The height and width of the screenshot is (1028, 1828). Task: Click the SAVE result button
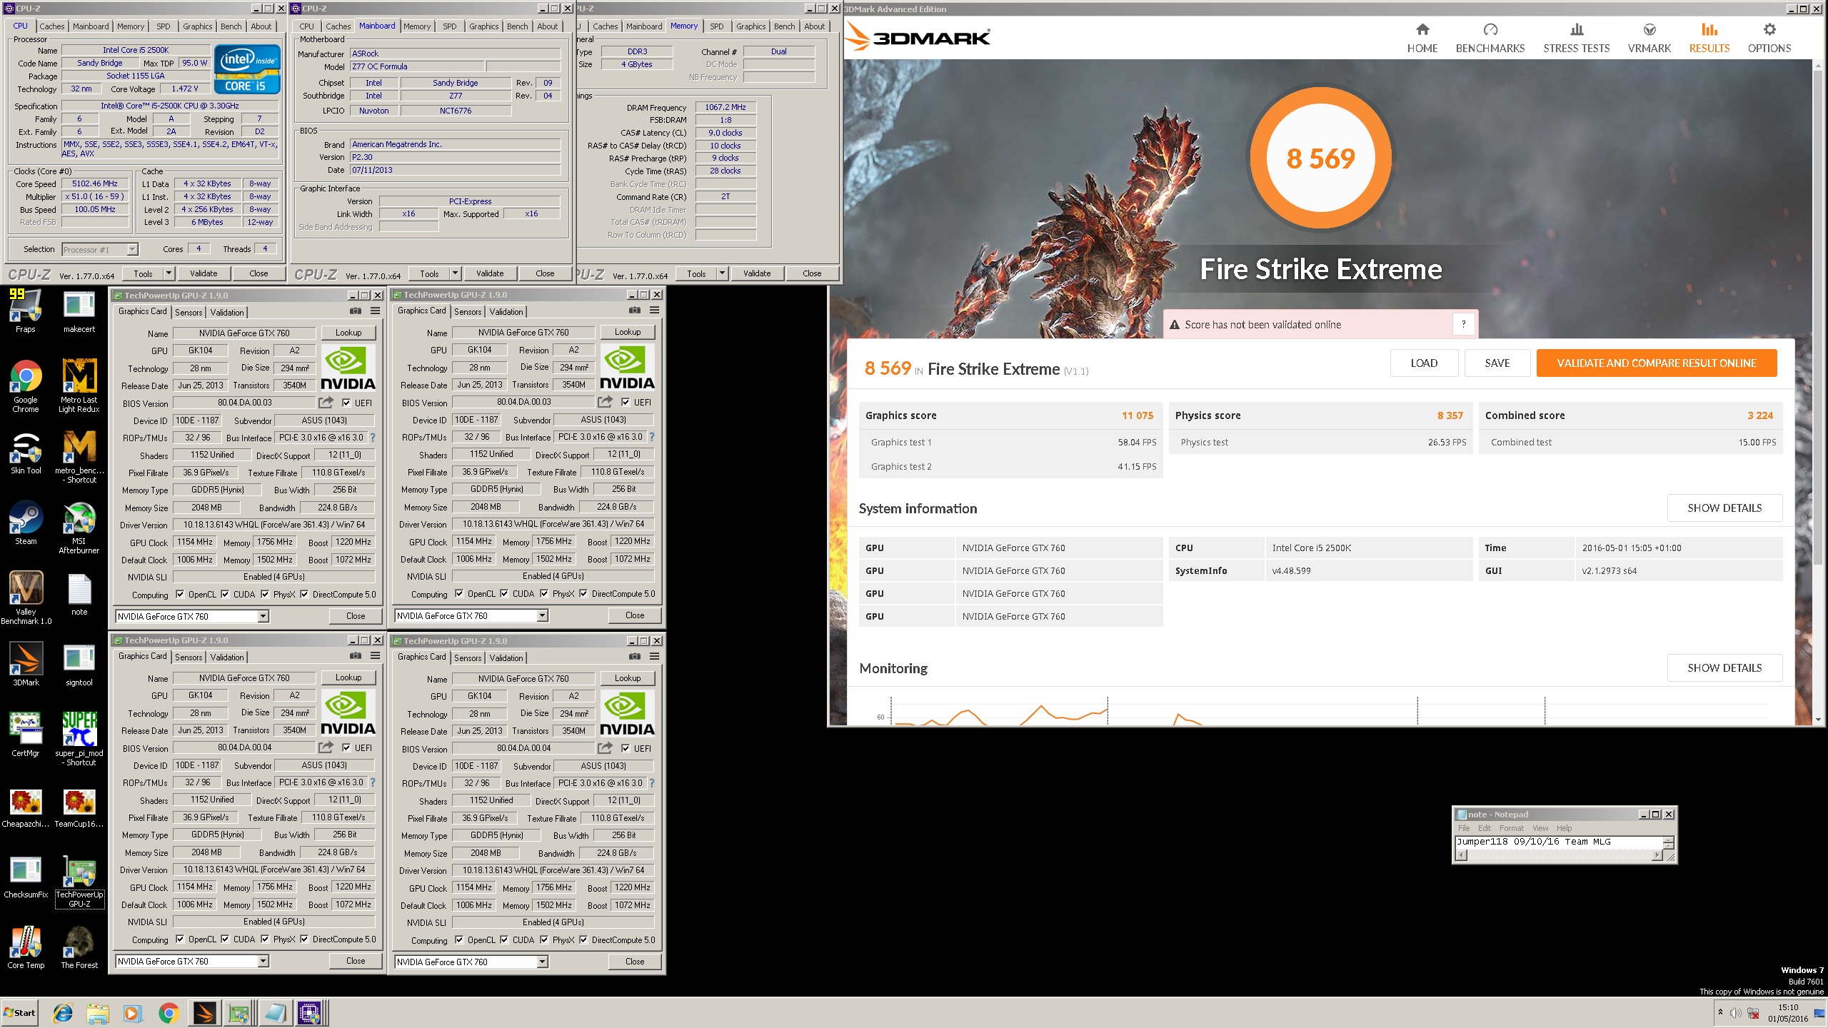(1497, 363)
